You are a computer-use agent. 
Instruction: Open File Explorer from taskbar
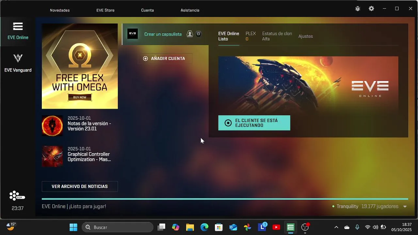point(190,227)
